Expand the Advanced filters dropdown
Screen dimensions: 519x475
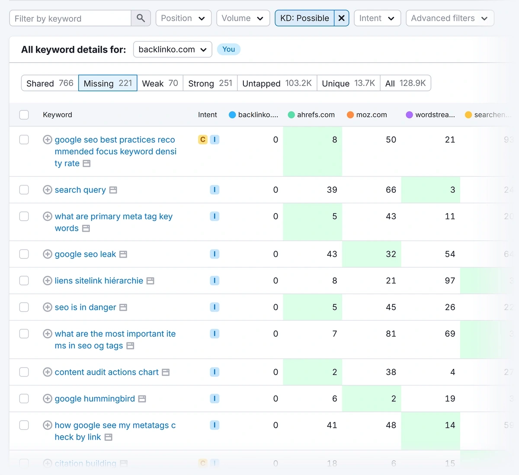[x=450, y=18]
